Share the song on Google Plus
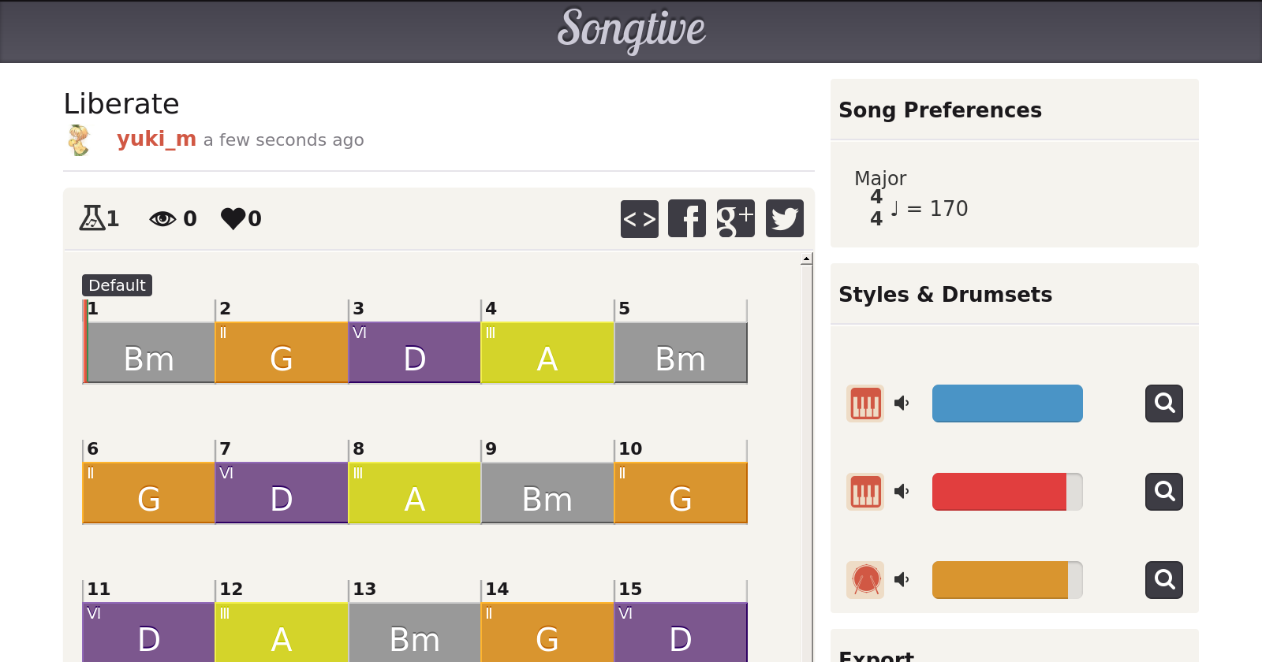The height and width of the screenshot is (662, 1262). pyautogui.click(x=735, y=218)
